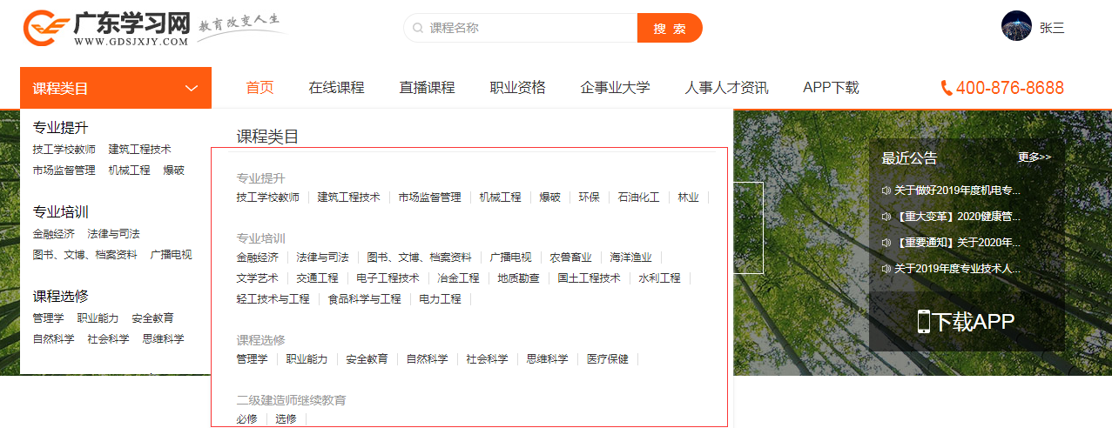Viewport: 1112px width, 428px height.
Task: Click speaker icon beside 【重大变革】 announcement
Action: 886,217
